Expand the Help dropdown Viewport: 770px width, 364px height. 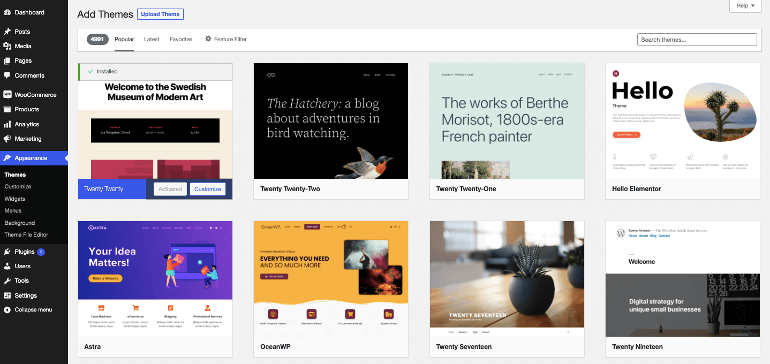point(745,6)
